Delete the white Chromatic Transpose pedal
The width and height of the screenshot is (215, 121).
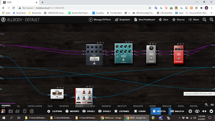[63, 88]
